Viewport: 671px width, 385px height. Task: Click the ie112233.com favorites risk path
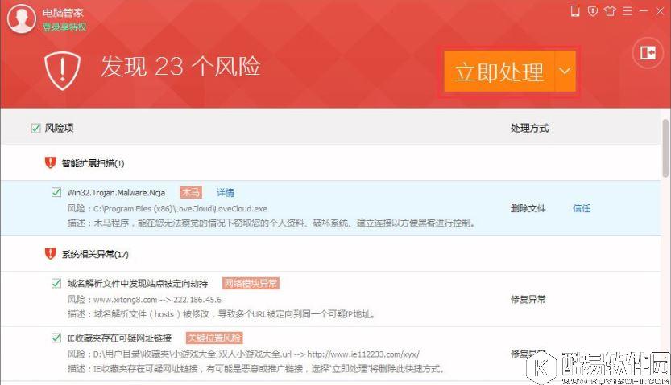[x=243, y=354]
